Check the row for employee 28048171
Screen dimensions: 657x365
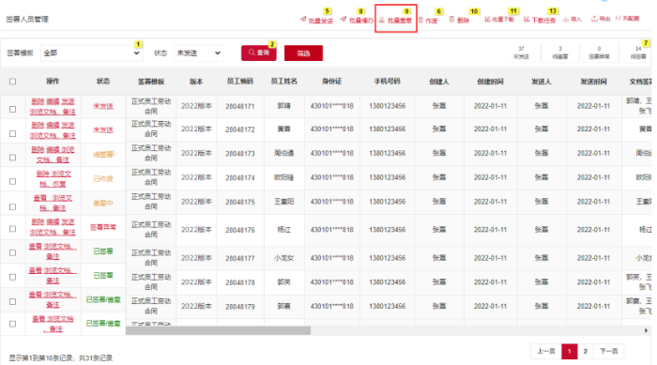click(x=12, y=109)
